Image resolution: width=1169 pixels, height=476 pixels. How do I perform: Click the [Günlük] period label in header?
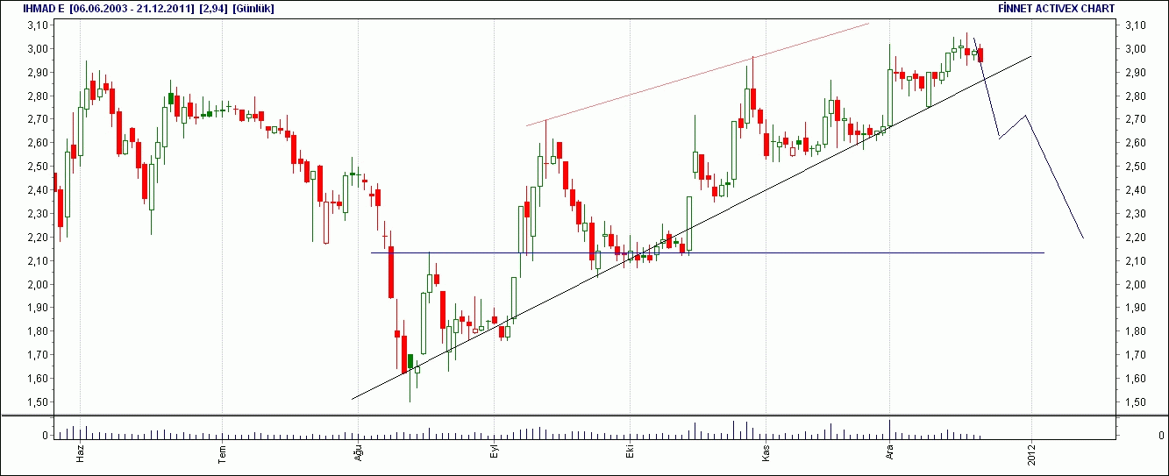(x=253, y=8)
